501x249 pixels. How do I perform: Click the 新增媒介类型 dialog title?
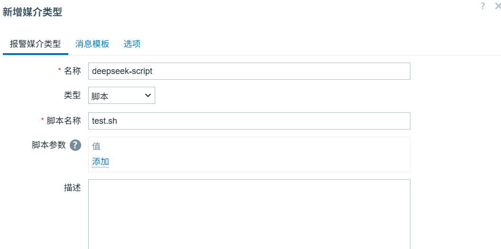point(32,13)
